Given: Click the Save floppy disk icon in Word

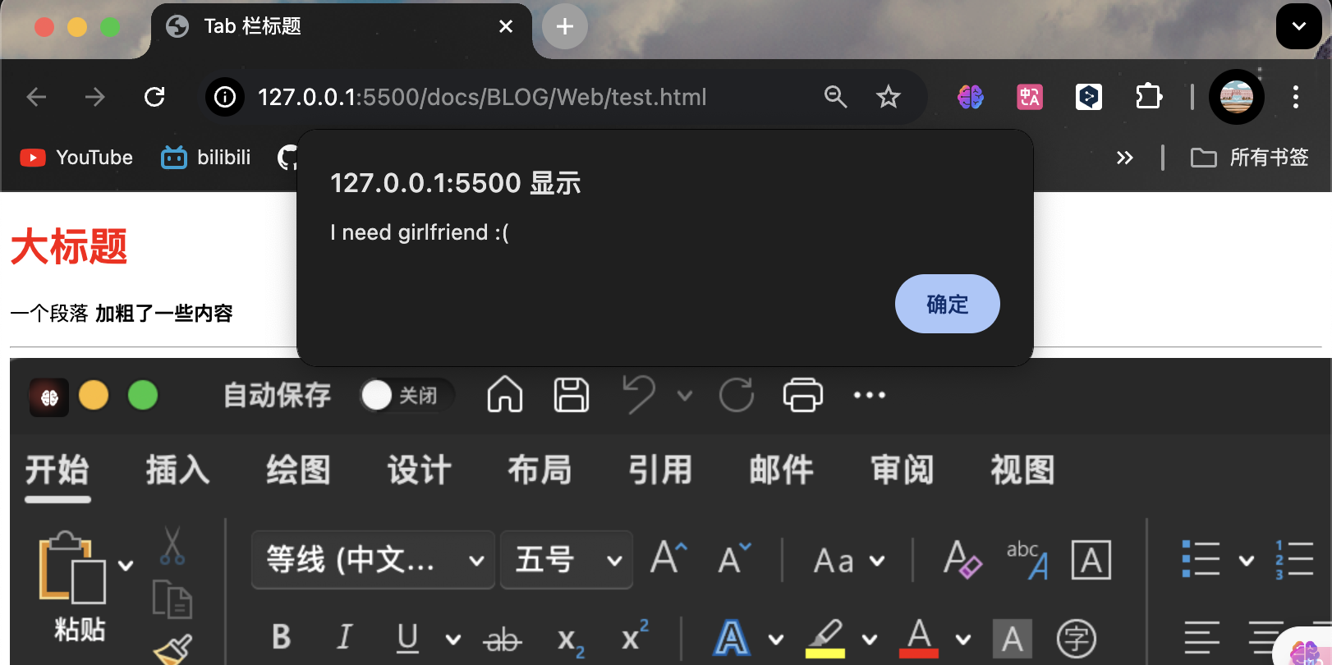Looking at the screenshot, I should pos(572,395).
